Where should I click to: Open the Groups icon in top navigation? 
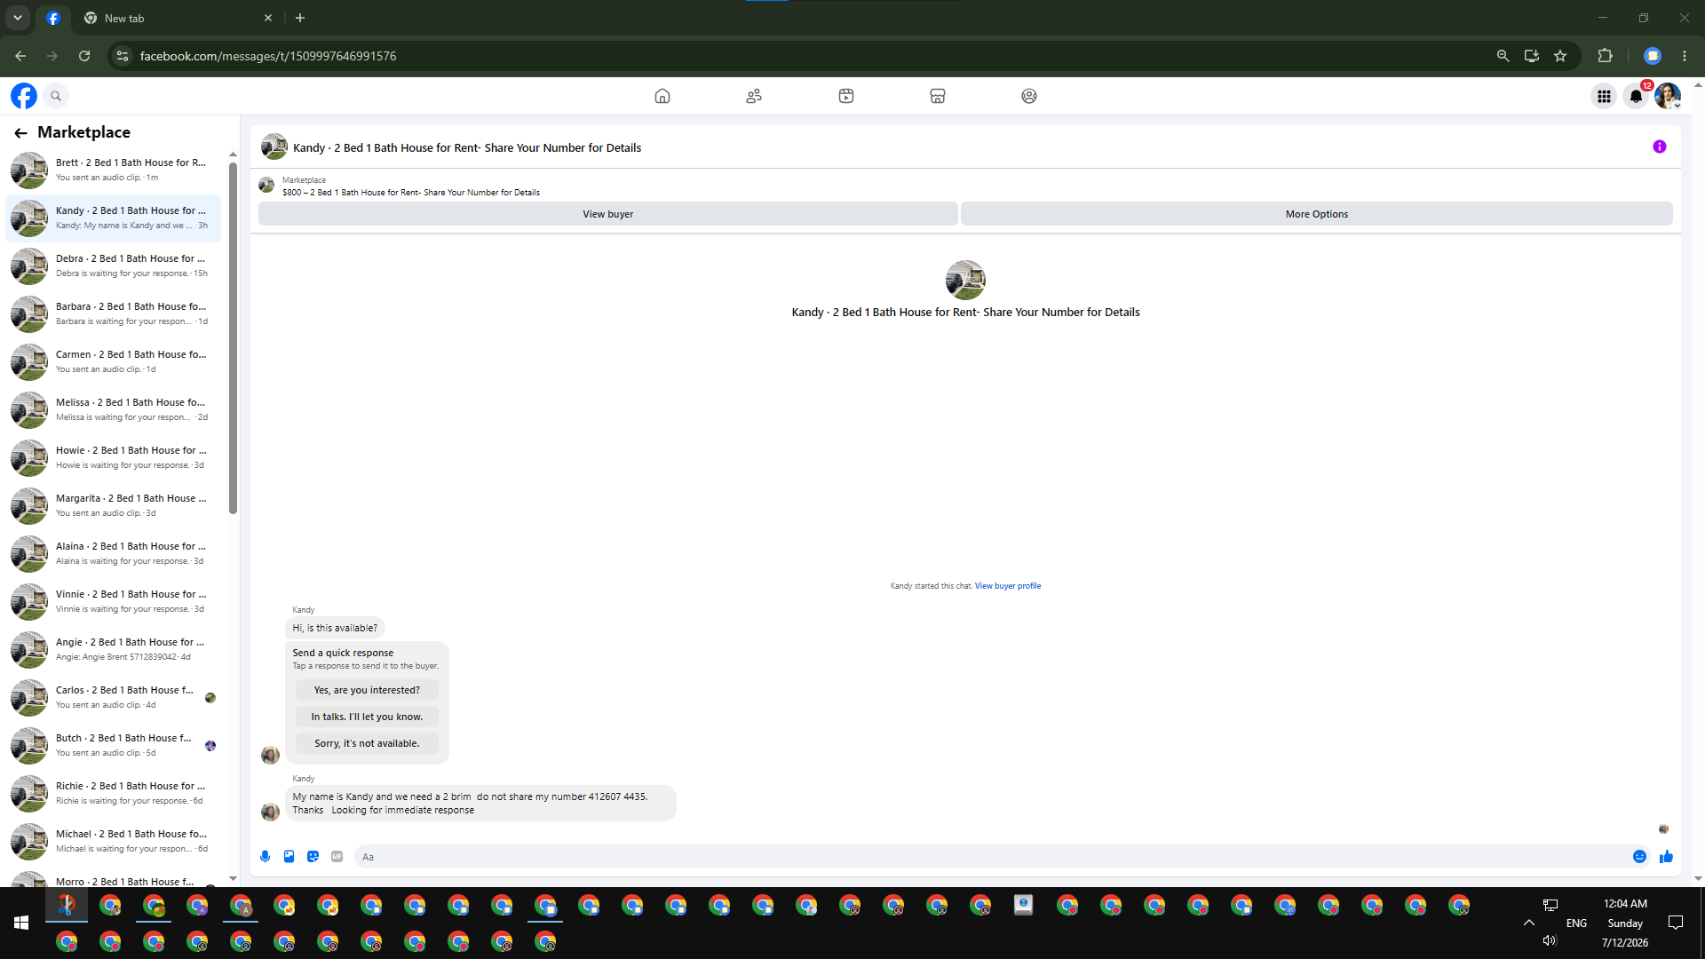point(1029,96)
